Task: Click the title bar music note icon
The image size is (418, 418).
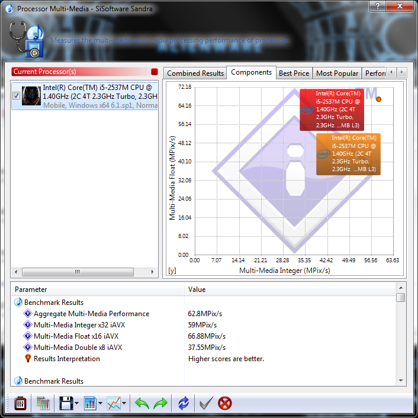Action: 9,9
